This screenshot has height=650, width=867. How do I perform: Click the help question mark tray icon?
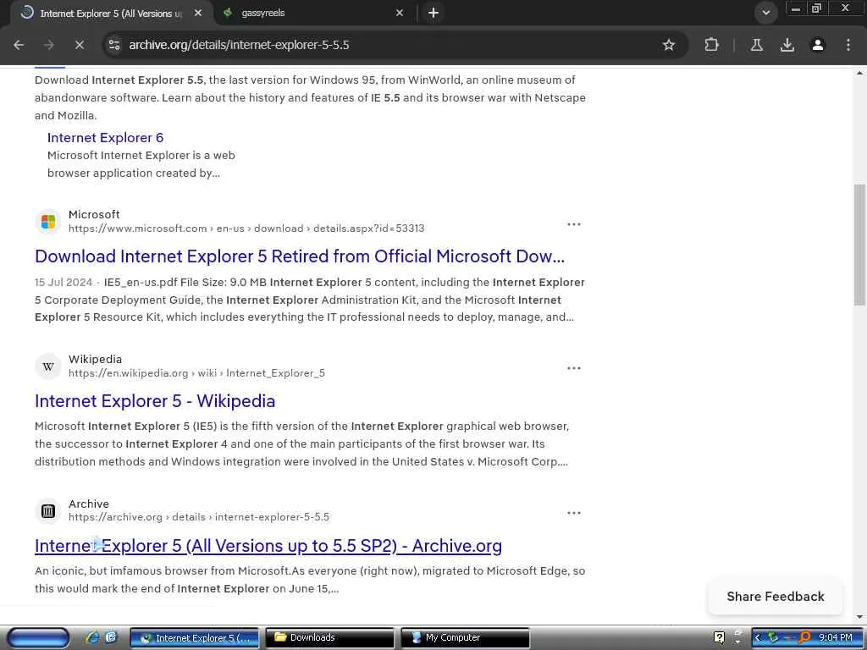click(x=719, y=638)
